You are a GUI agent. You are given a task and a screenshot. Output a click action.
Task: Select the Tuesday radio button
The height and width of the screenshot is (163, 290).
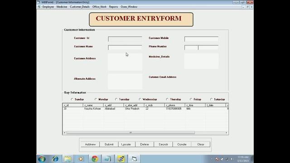pos(116,99)
